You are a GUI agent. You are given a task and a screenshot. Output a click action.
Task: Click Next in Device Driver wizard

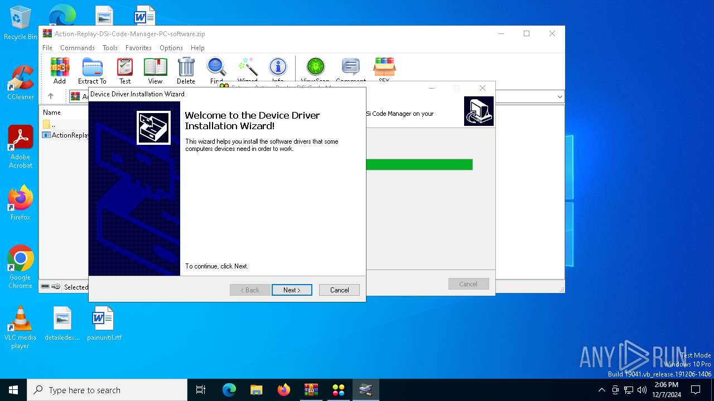[292, 290]
